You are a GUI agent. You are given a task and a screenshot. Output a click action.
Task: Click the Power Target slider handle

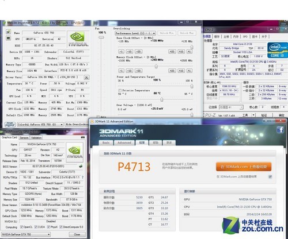click(x=192, y=86)
